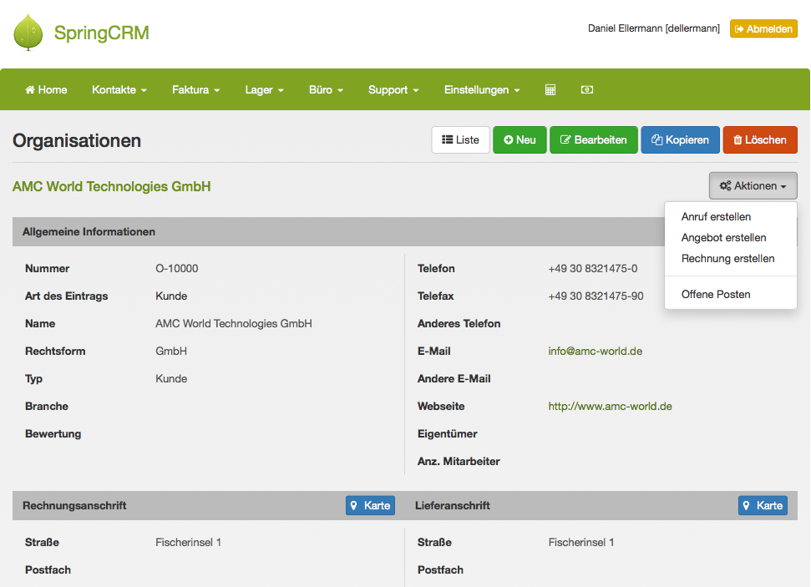The image size is (811, 587).
Task: Create a new organisation with Neu
Action: 520,139
